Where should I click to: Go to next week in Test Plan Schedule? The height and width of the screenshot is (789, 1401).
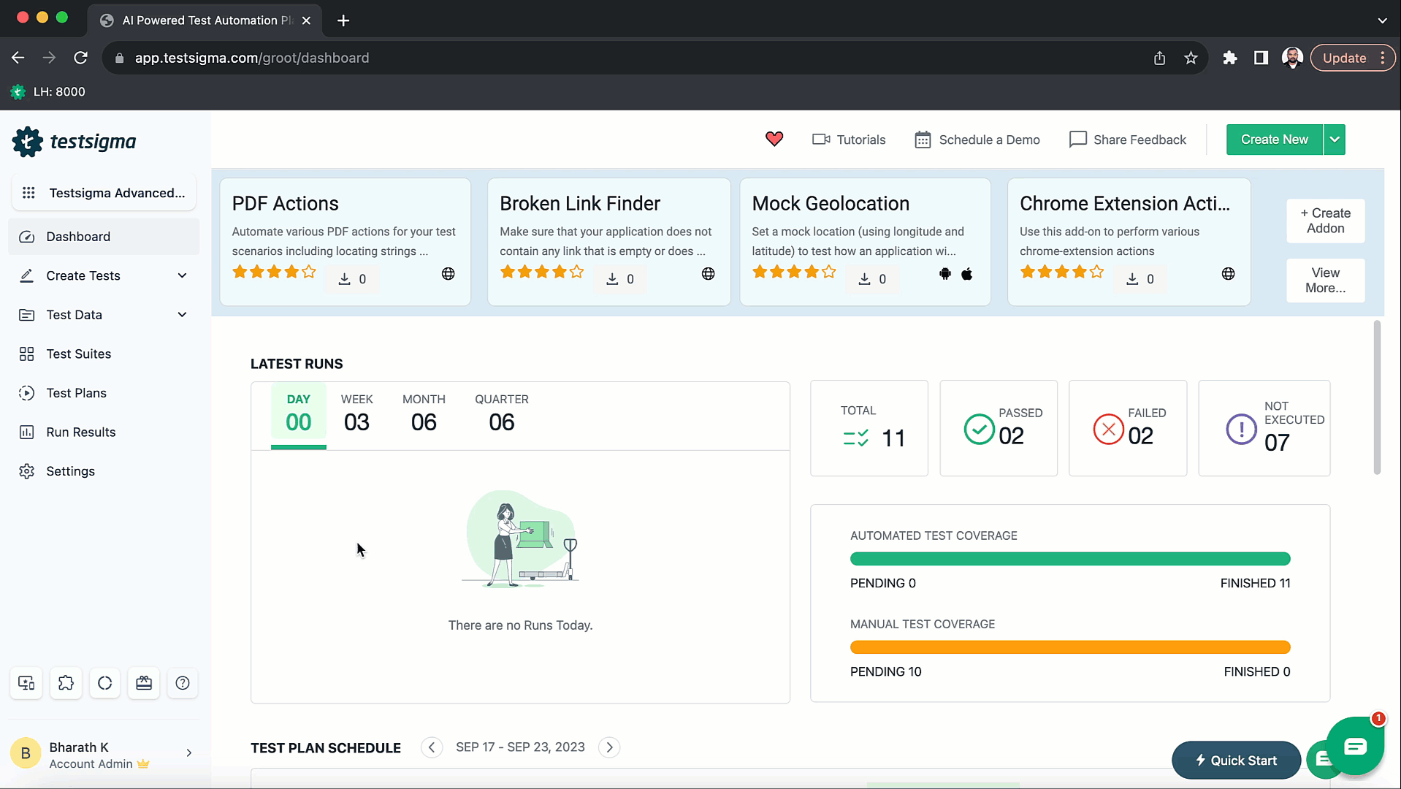point(609,747)
